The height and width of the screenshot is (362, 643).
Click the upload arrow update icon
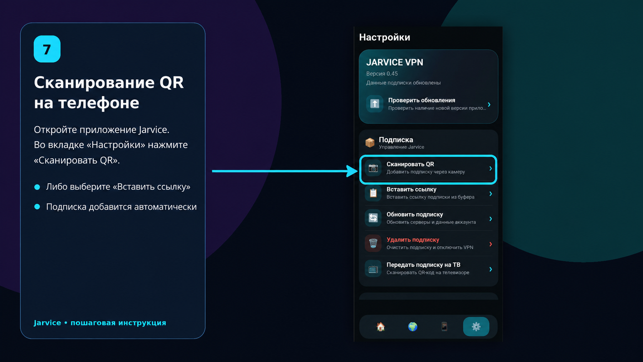pos(375,104)
